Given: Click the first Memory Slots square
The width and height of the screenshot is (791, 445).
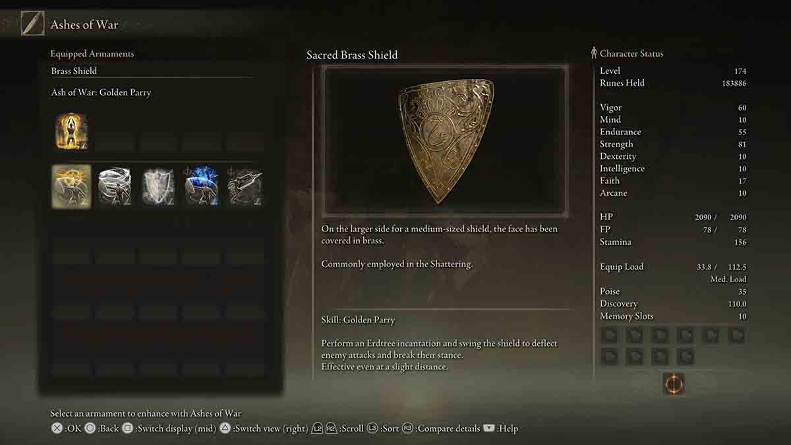Looking at the screenshot, I should 611,335.
